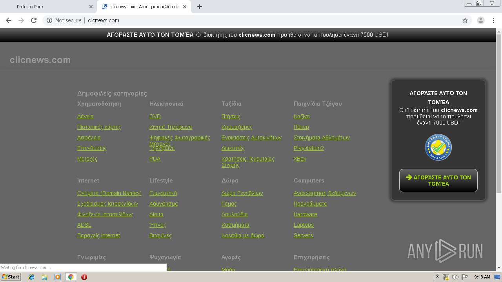Open the Βιταμίνες link
Viewport: 502px width, 282px height.
tap(160, 235)
